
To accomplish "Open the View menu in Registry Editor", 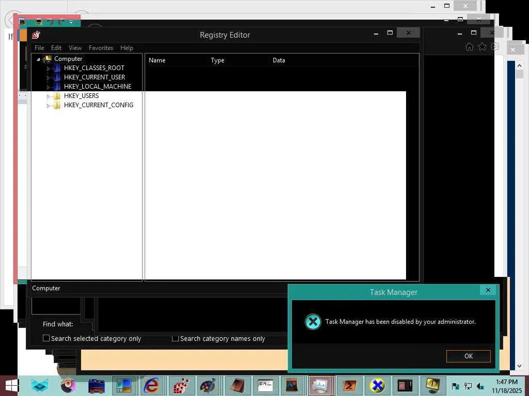I will (75, 48).
